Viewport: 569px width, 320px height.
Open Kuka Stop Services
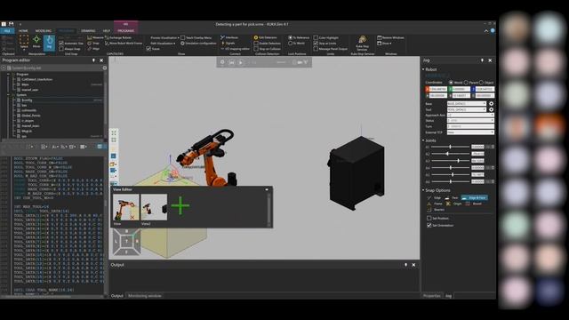362,44
